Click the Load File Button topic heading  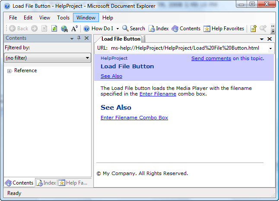click(127, 67)
